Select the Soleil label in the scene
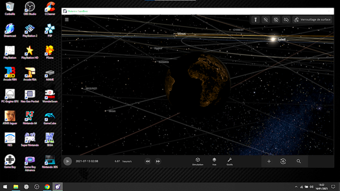 pos(281,39)
